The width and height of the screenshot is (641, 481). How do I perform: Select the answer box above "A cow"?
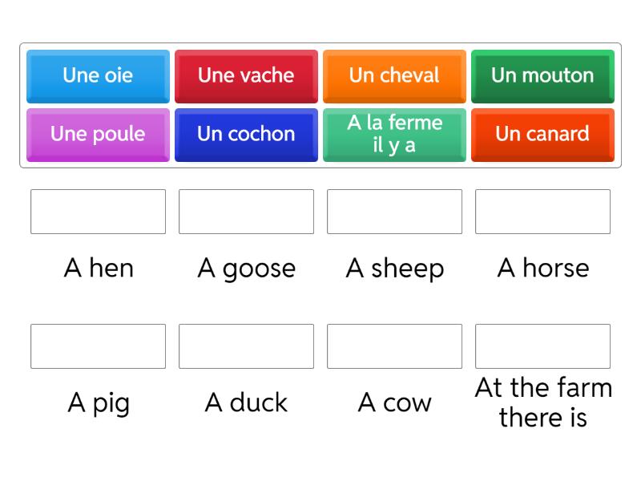click(x=394, y=346)
